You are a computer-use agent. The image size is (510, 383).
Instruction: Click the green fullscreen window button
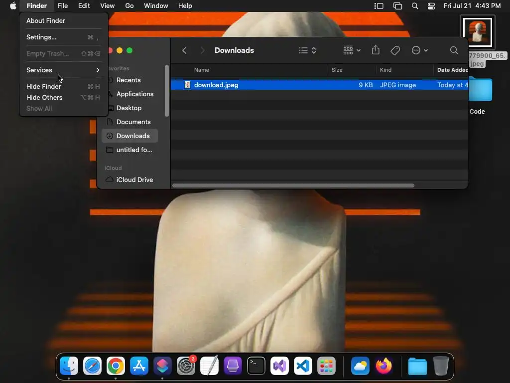tap(129, 50)
